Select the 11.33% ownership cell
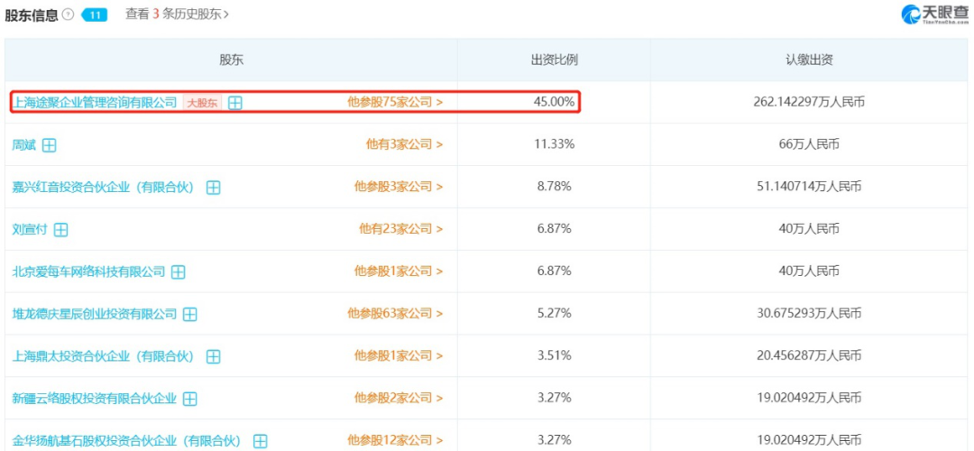 coord(554,144)
